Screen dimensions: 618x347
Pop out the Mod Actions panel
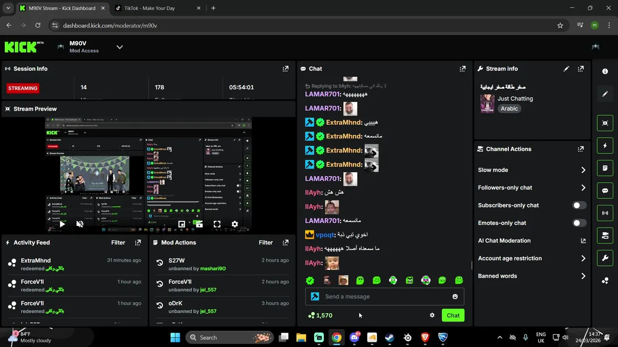click(285, 242)
